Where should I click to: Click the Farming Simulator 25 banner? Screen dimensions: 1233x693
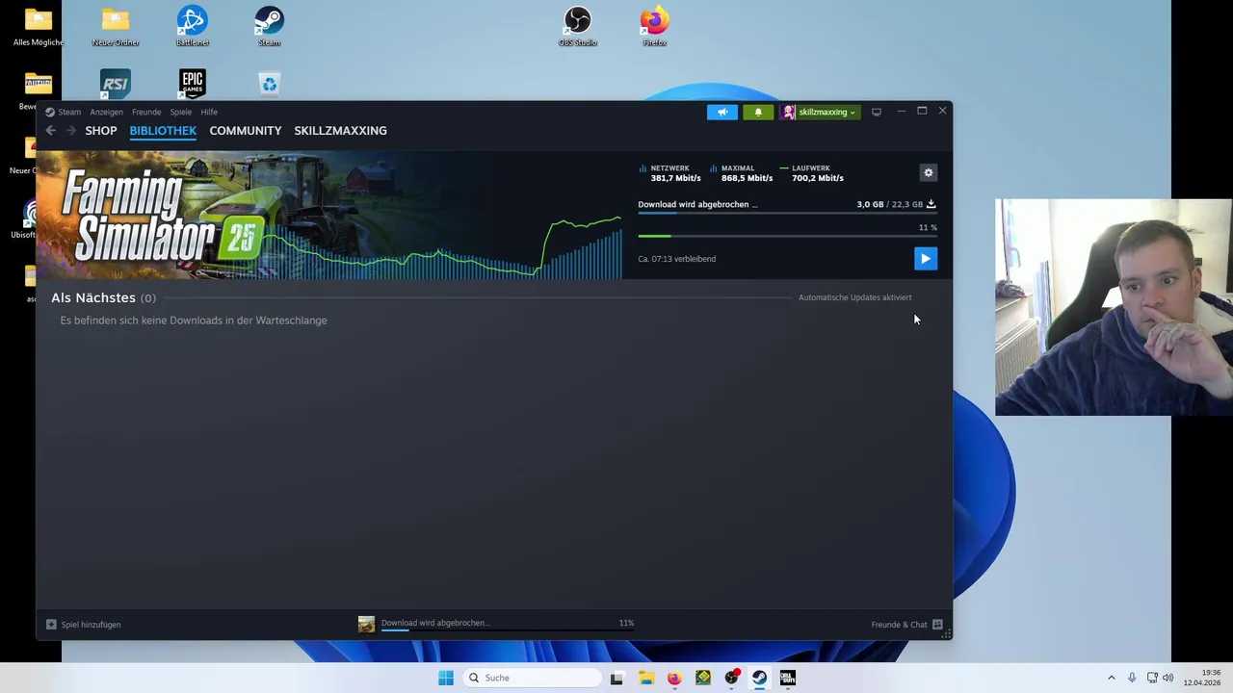pyautogui.click(x=329, y=216)
